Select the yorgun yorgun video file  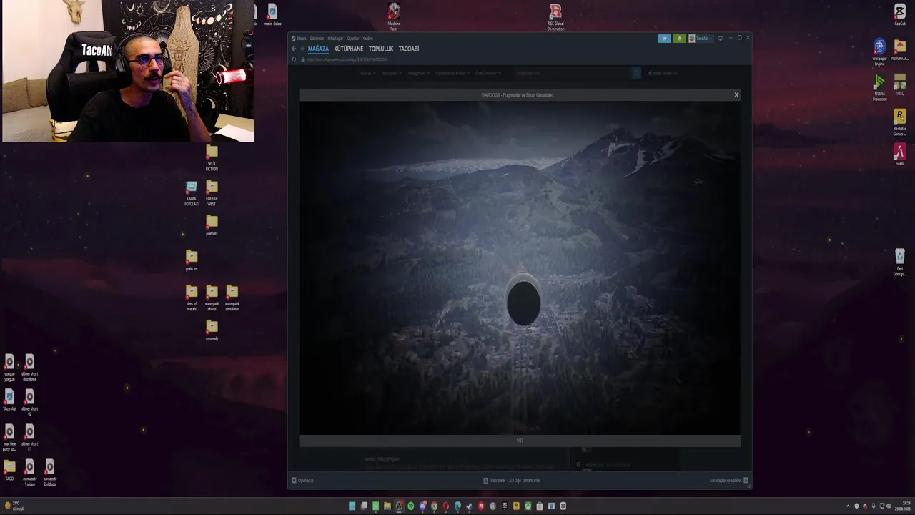pyautogui.click(x=9, y=368)
